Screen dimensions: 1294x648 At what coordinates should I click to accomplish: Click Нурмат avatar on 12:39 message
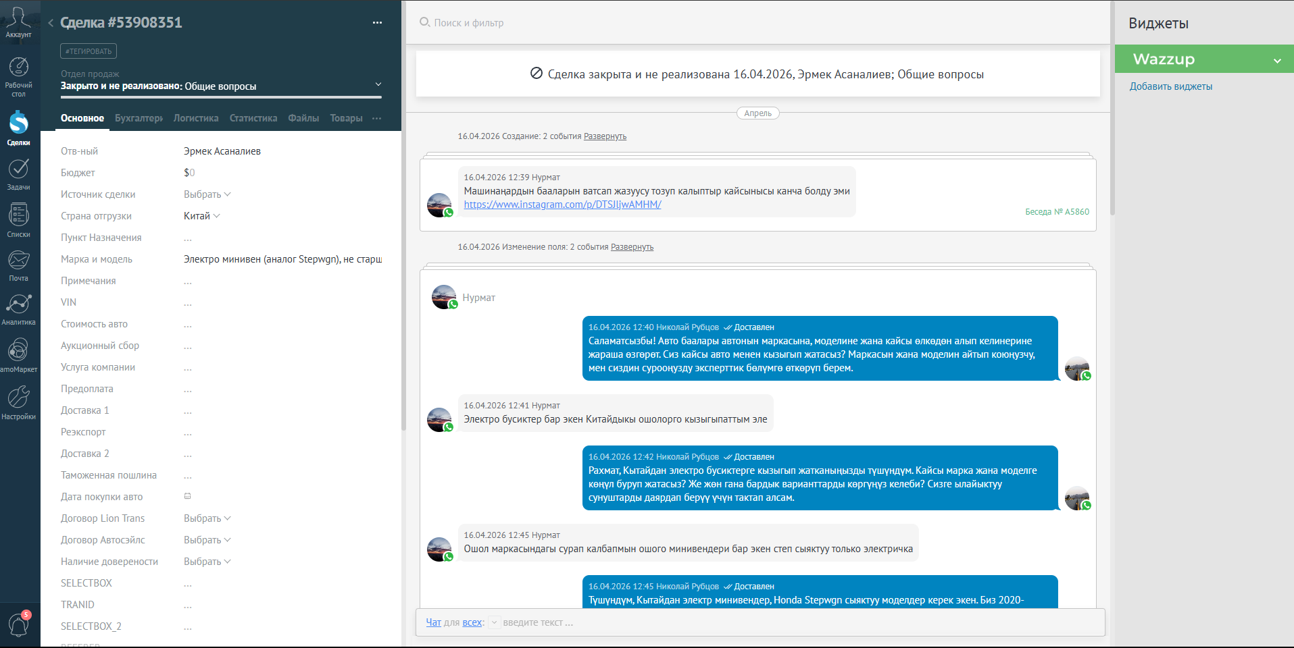click(x=440, y=205)
